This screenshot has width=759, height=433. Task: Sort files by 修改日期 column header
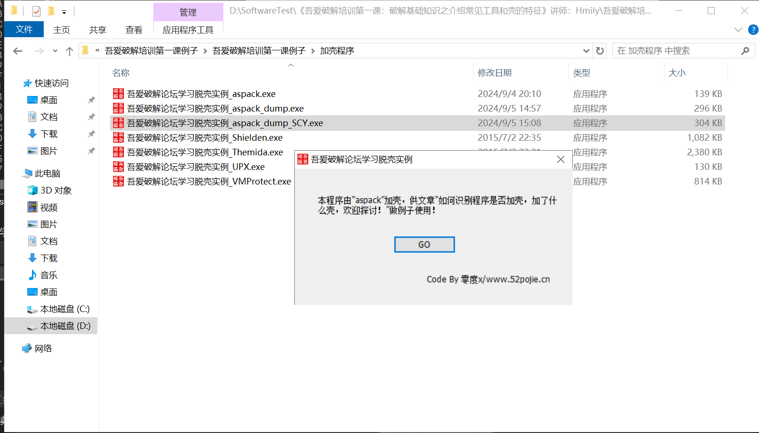pyautogui.click(x=494, y=72)
